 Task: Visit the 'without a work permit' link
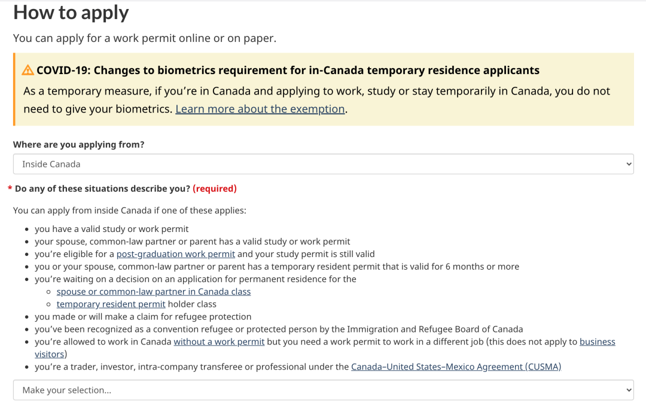point(219,342)
